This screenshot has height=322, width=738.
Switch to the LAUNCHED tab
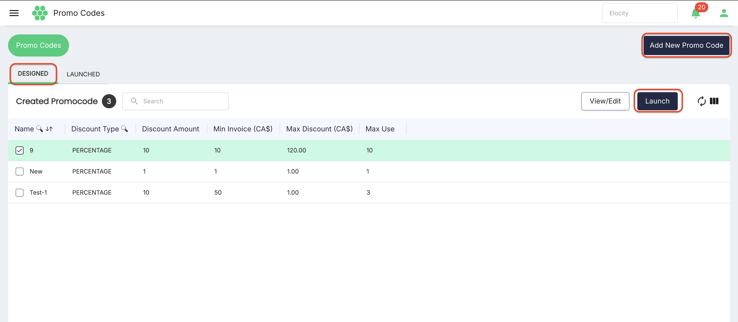[x=83, y=74]
